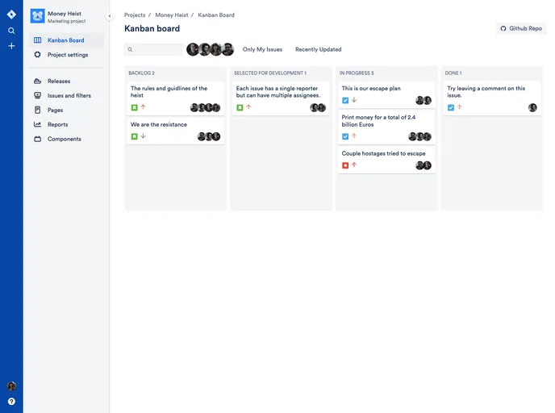Filter by the fourth user avatar in filter row
Screen dimensions: 555x413
point(227,49)
